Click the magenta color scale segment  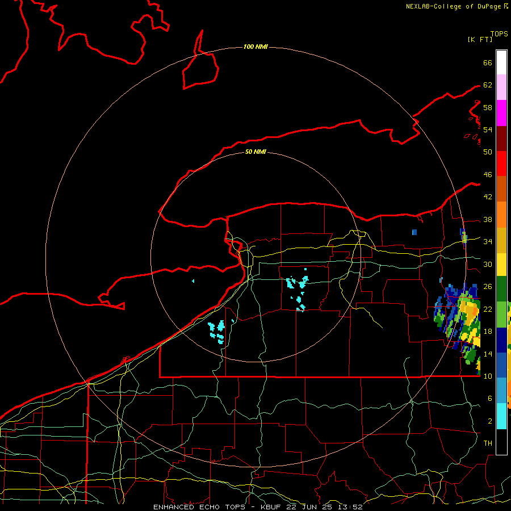tap(501, 113)
